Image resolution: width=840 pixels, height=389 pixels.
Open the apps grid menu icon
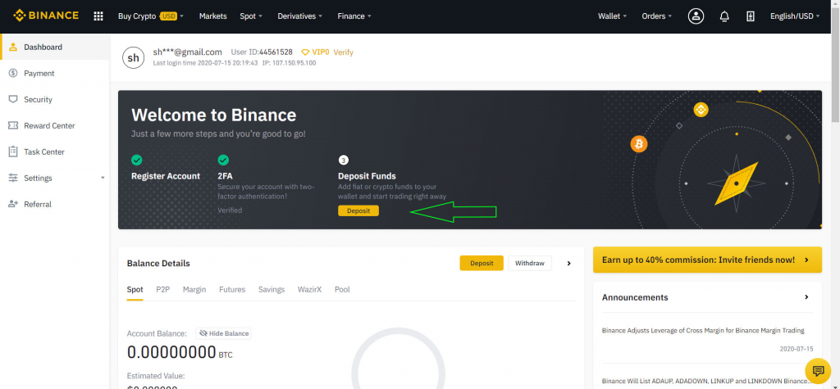coord(98,16)
